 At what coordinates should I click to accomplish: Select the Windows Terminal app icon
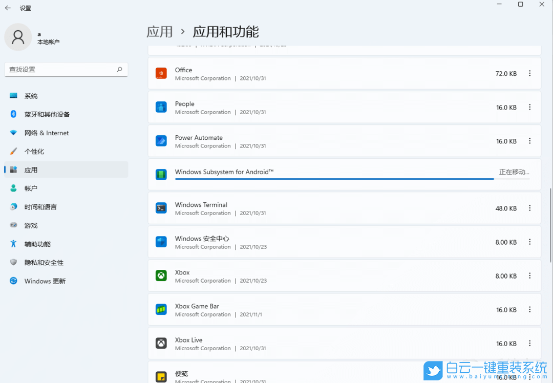pyautogui.click(x=161, y=208)
